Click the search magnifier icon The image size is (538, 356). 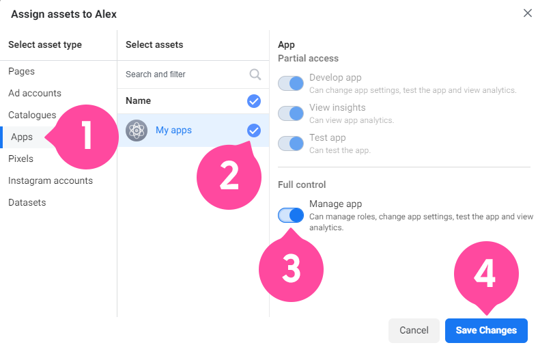(255, 74)
